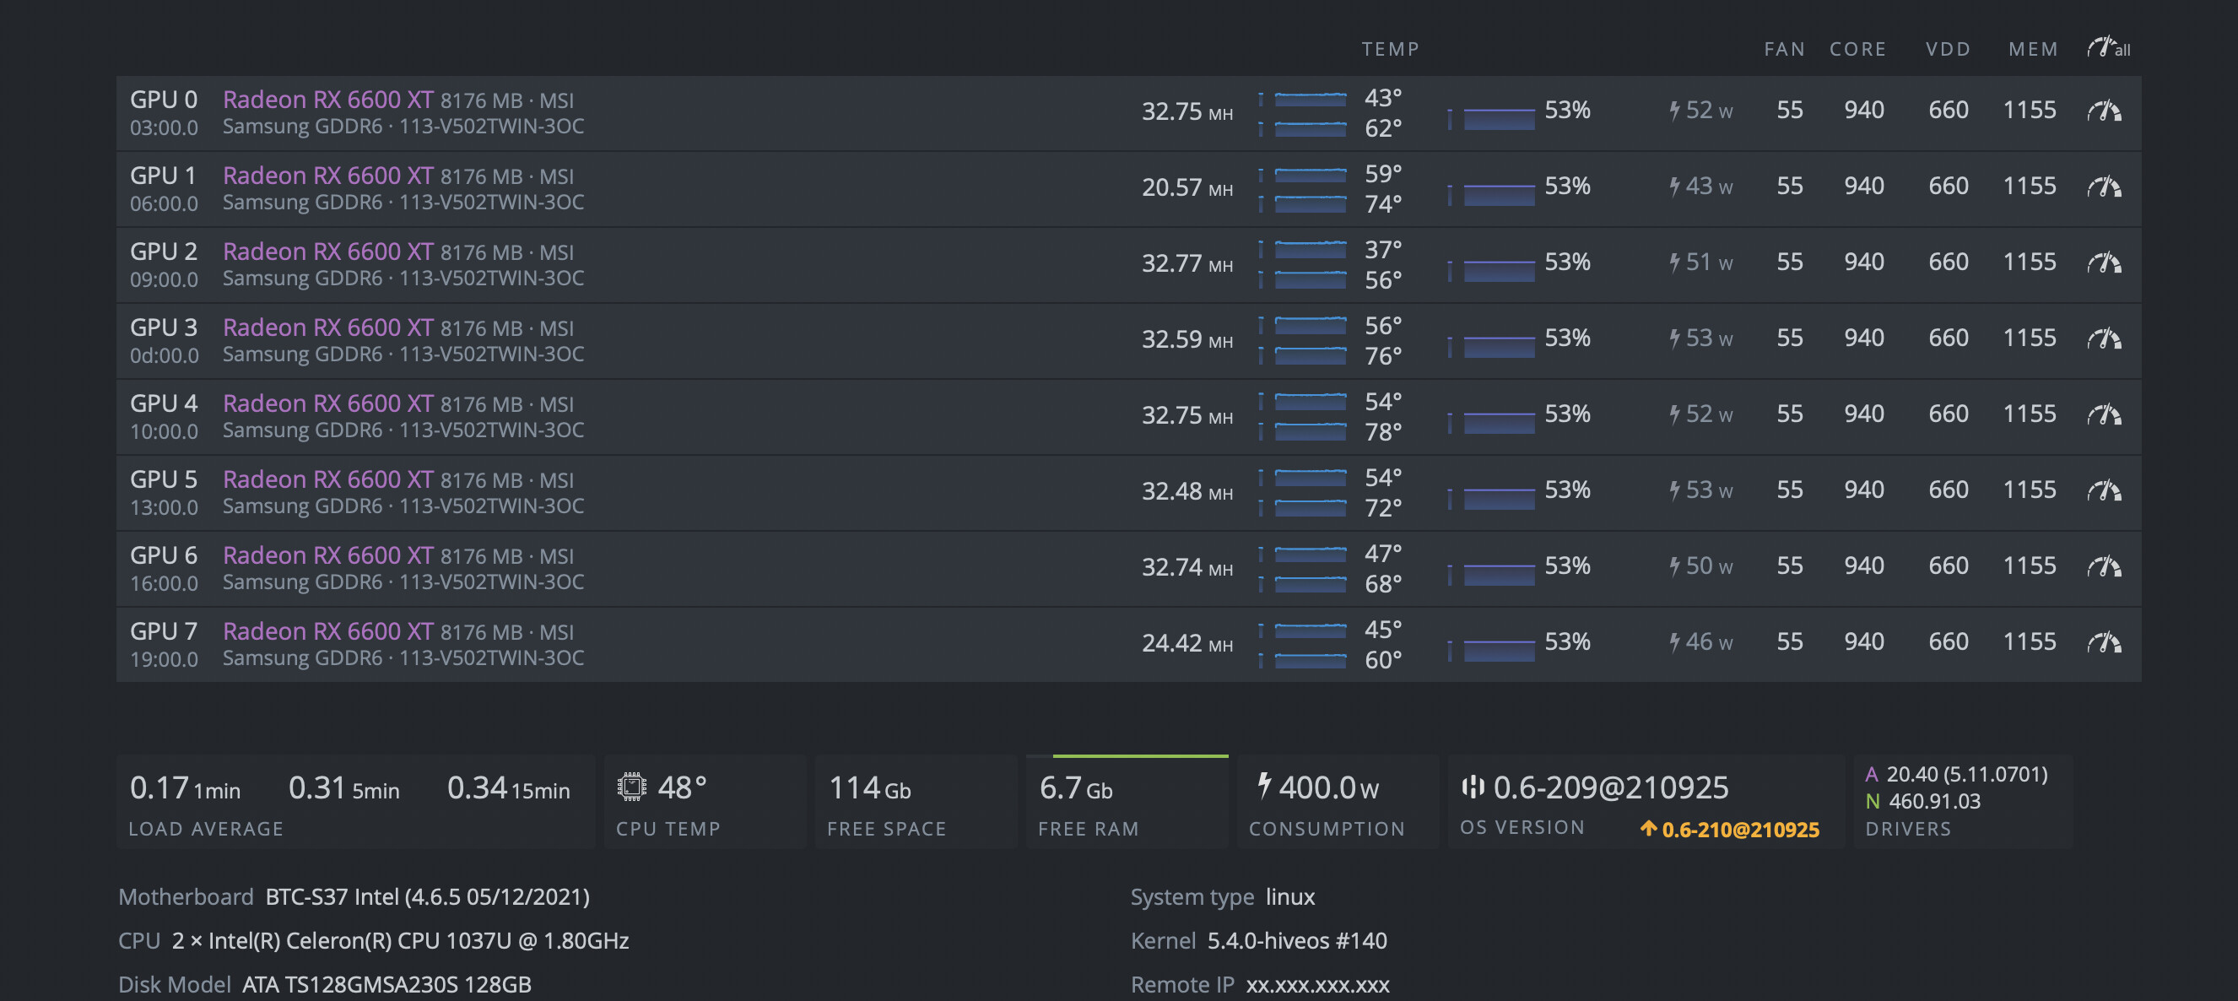Open overclock settings for GPU 5
Image resolution: width=2238 pixels, height=1001 pixels.
point(2103,491)
